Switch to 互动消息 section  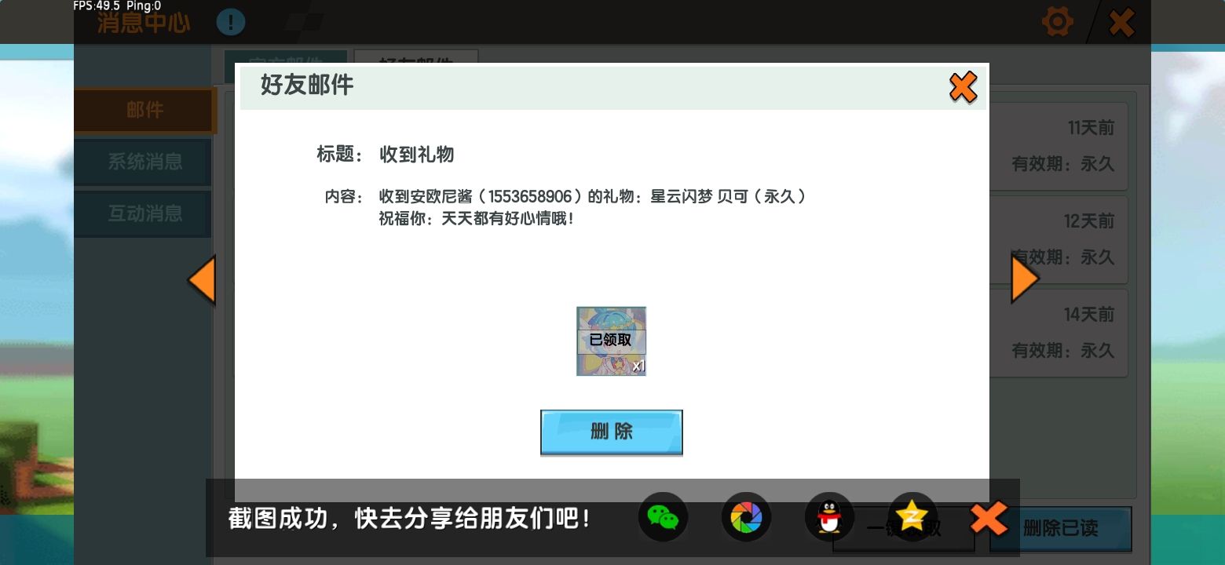(x=144, y=213)
